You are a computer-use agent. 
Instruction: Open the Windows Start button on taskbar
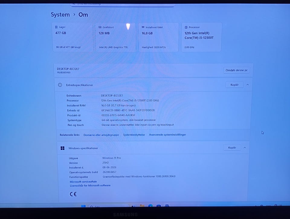coord(83,206)
